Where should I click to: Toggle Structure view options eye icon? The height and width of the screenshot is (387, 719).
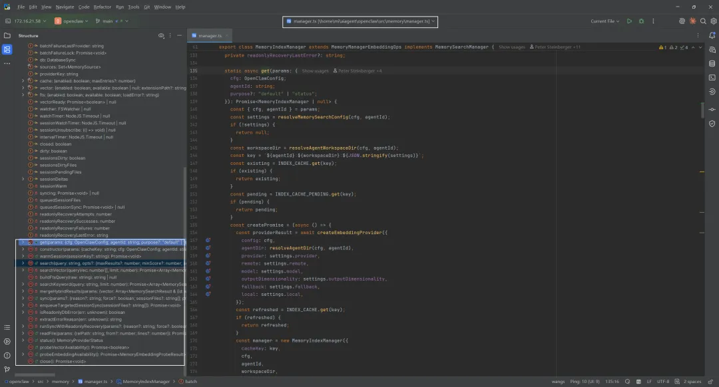[161, 35]
